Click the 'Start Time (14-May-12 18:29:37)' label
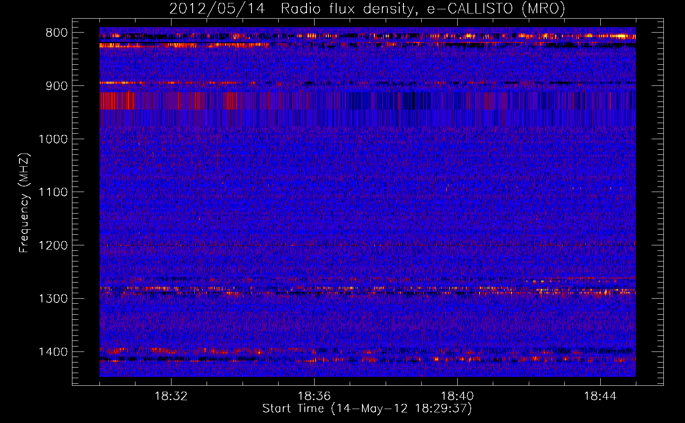The height and width of the screenshot is (423, 685). tap(367, 409)
